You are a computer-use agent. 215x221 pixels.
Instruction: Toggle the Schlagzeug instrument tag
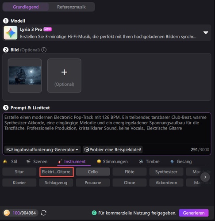click(x=56, y=183)
